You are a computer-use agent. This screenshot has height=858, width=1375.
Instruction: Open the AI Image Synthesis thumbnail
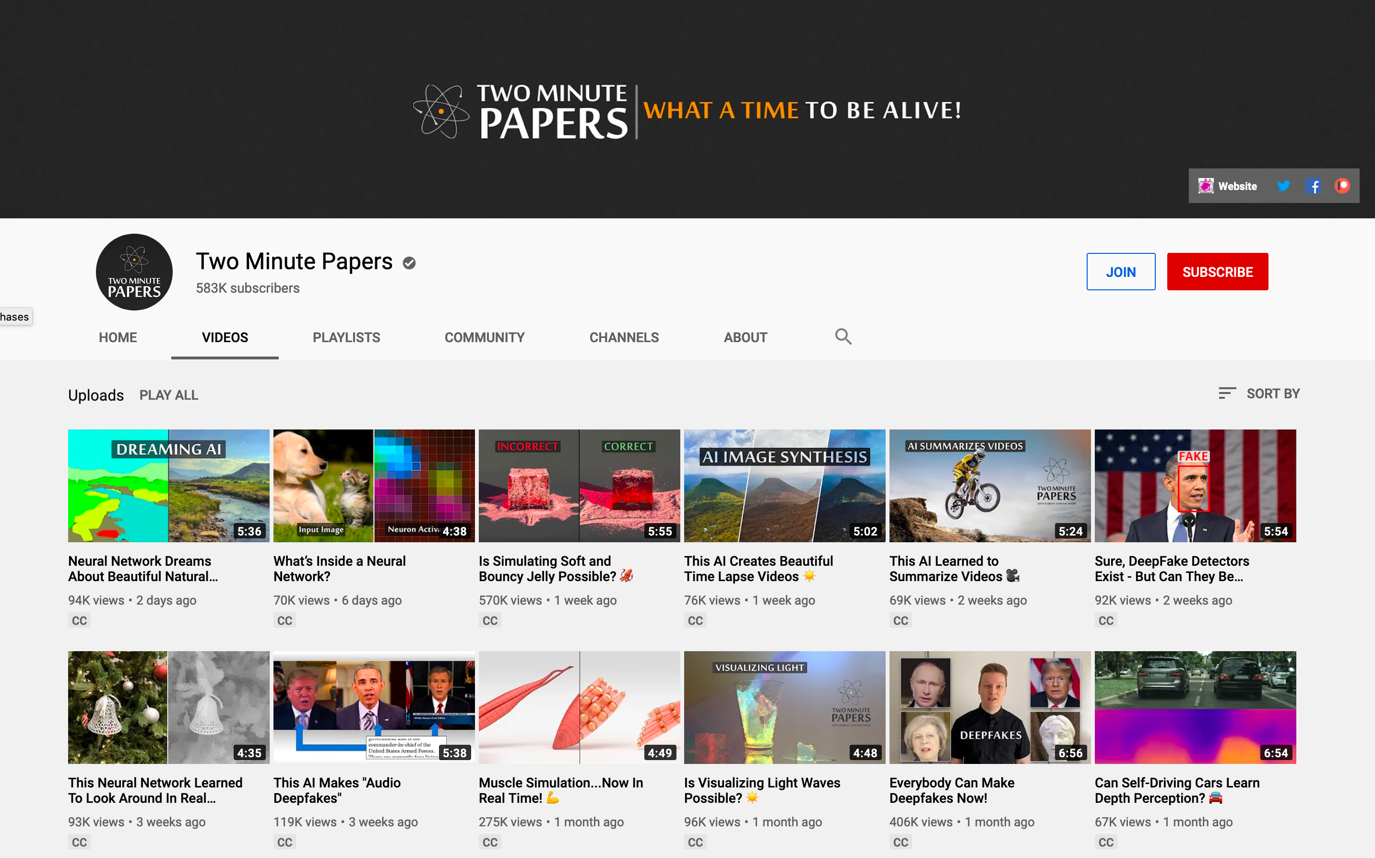click(784, 486)
